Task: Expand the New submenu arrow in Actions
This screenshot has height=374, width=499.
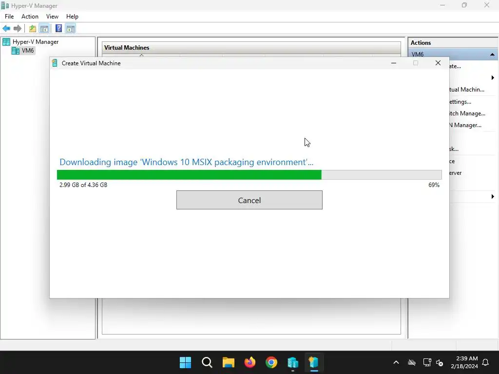Action: point(492,78)
